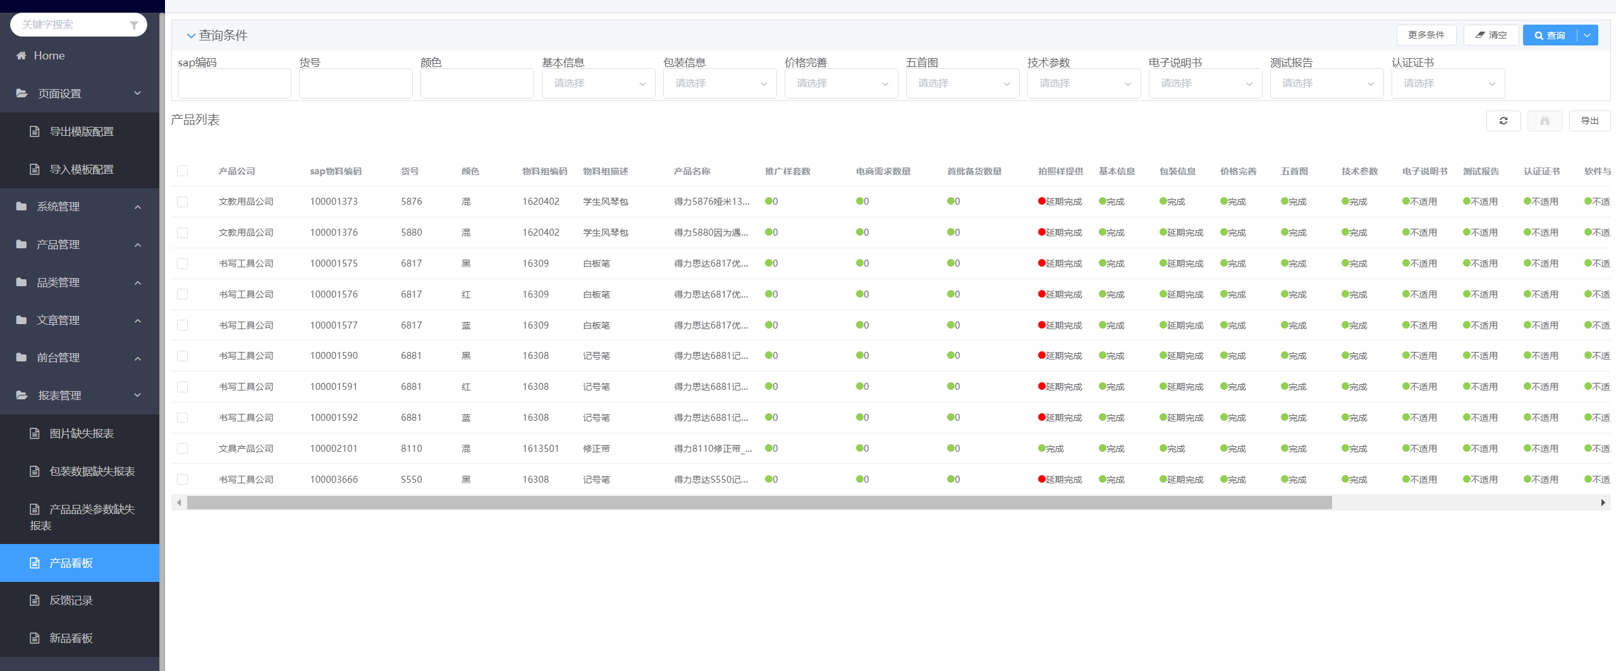Open the 基本信息 filter dropdown
1616x671 pixels.
click(598, 83)
